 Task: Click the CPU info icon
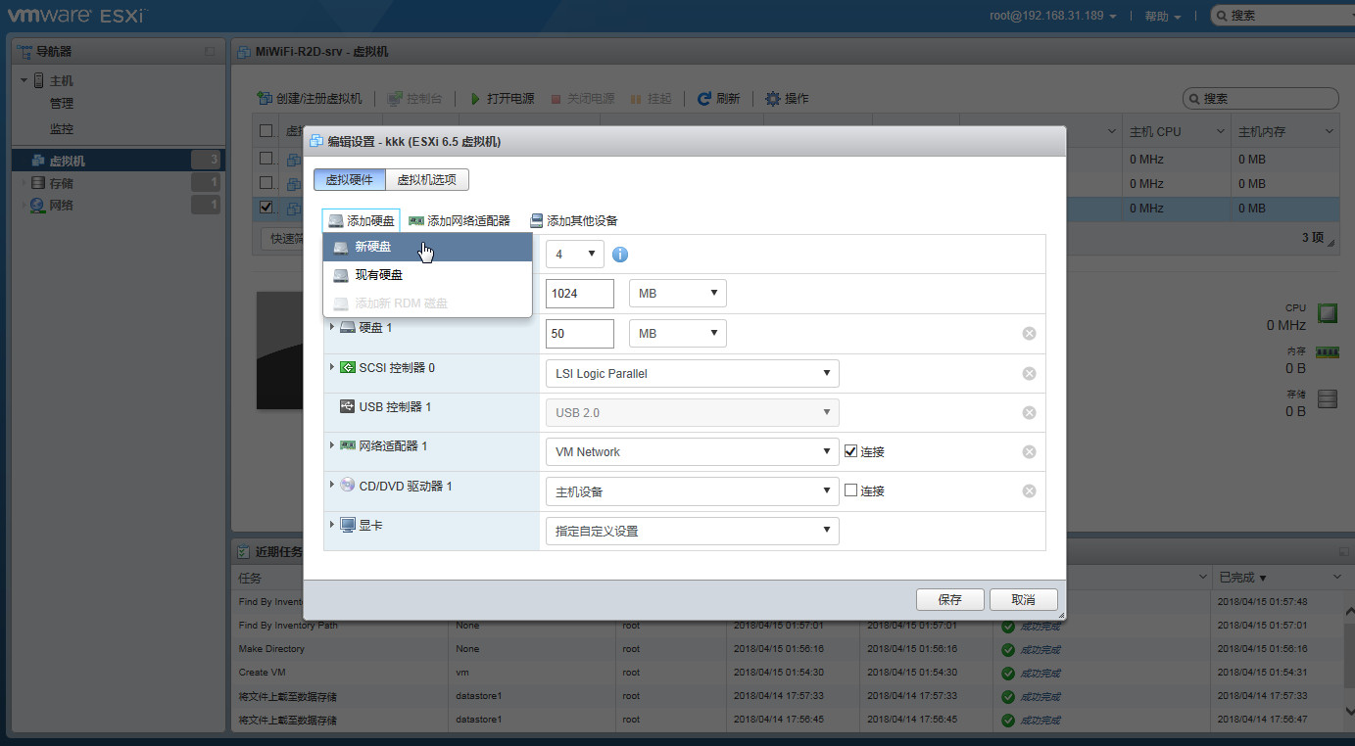click(x=619, y=255)
